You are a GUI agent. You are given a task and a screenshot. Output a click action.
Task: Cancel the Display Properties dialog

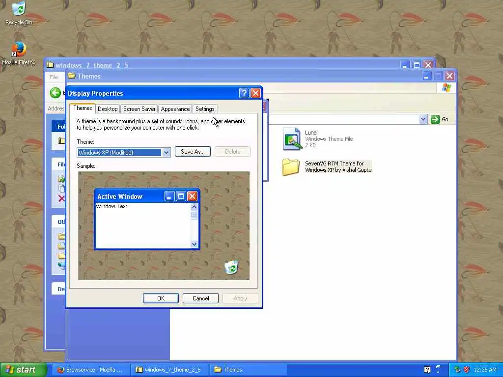pyautogui.click(x=200, y=298)
